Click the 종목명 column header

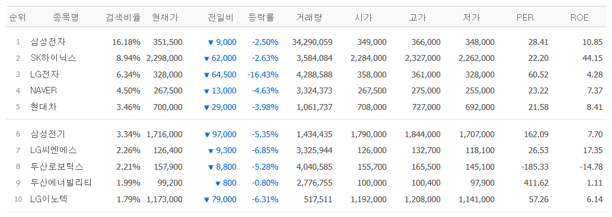coord(66,18)
